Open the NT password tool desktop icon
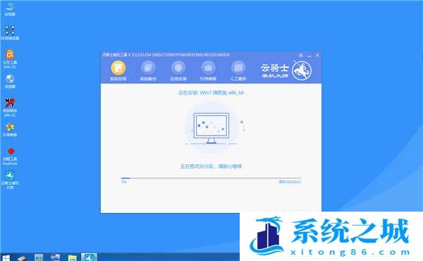This screenshot has width=423, height=261. pyautogui.click(x=10, y=107)
